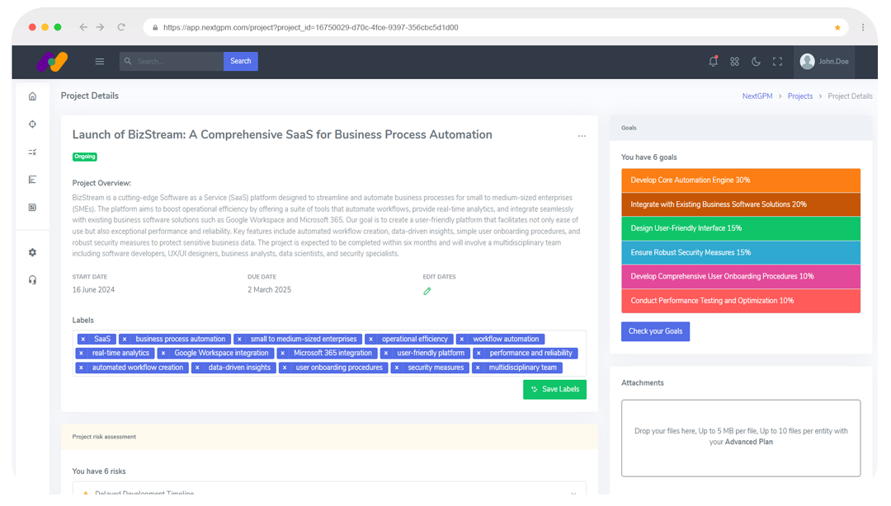Open Projects breadcrumb link

point(800,96)
